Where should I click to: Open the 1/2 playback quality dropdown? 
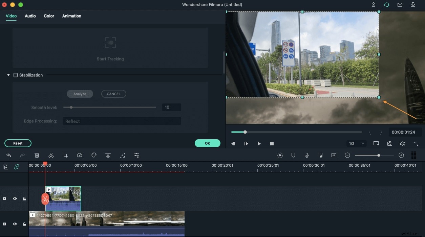click(356, 143)
